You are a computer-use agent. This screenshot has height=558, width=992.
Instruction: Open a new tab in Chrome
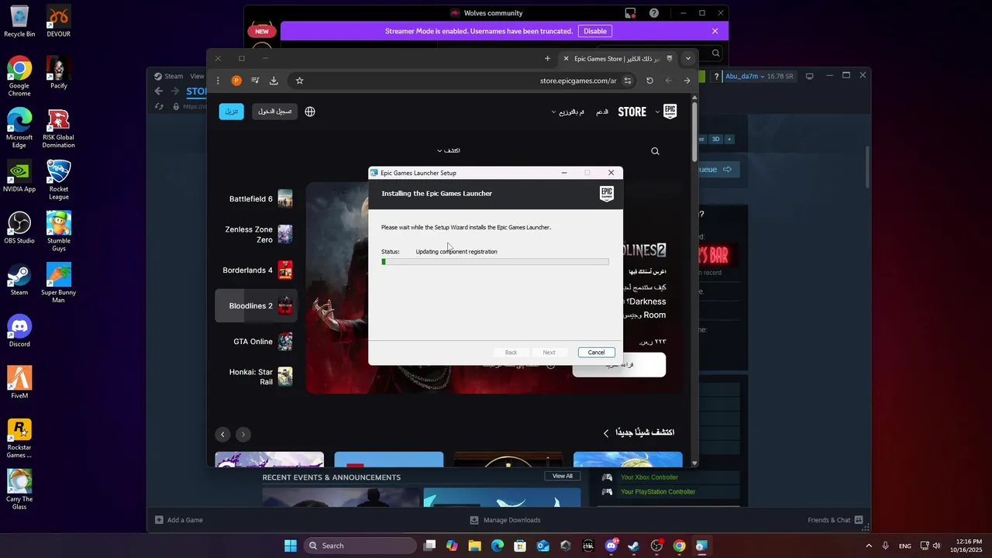pos(547,58)
